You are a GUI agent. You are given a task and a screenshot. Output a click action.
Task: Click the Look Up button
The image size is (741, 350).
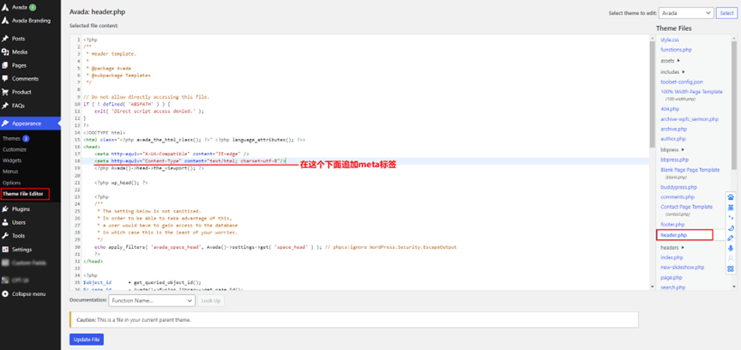211,300
